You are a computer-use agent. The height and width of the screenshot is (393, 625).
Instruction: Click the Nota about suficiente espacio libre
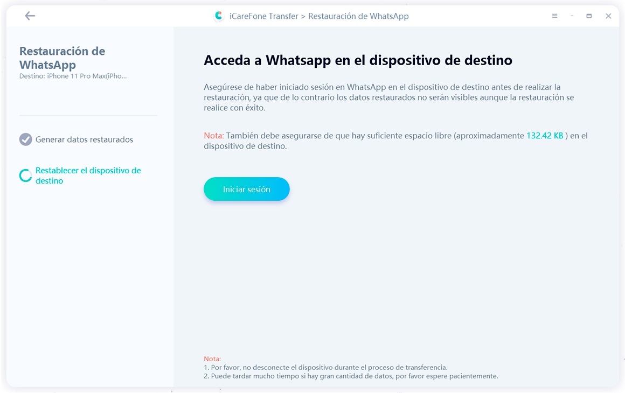(x=395, y=141)
